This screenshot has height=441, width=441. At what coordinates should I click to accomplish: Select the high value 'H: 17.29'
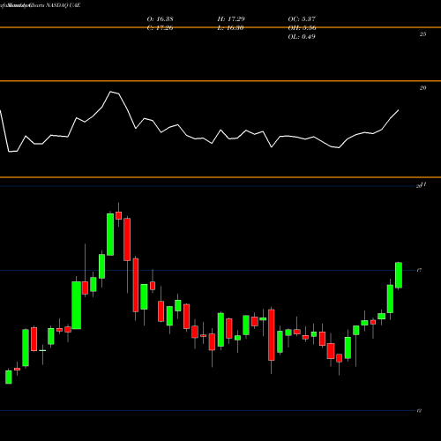[x=231, y=19]
